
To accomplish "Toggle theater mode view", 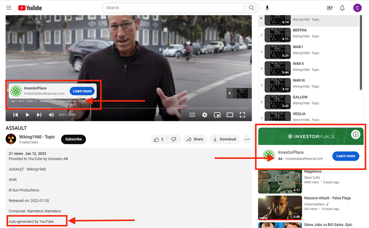I will 230,115.
